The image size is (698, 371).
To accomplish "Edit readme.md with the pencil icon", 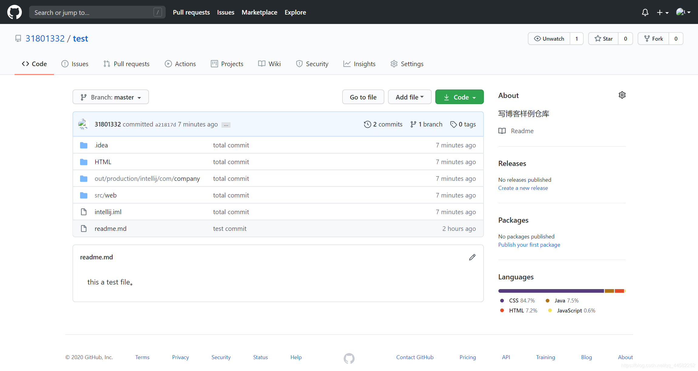I will [472, 257].
